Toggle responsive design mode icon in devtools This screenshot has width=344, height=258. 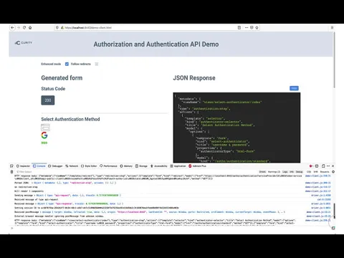click(x=323, y=166)
